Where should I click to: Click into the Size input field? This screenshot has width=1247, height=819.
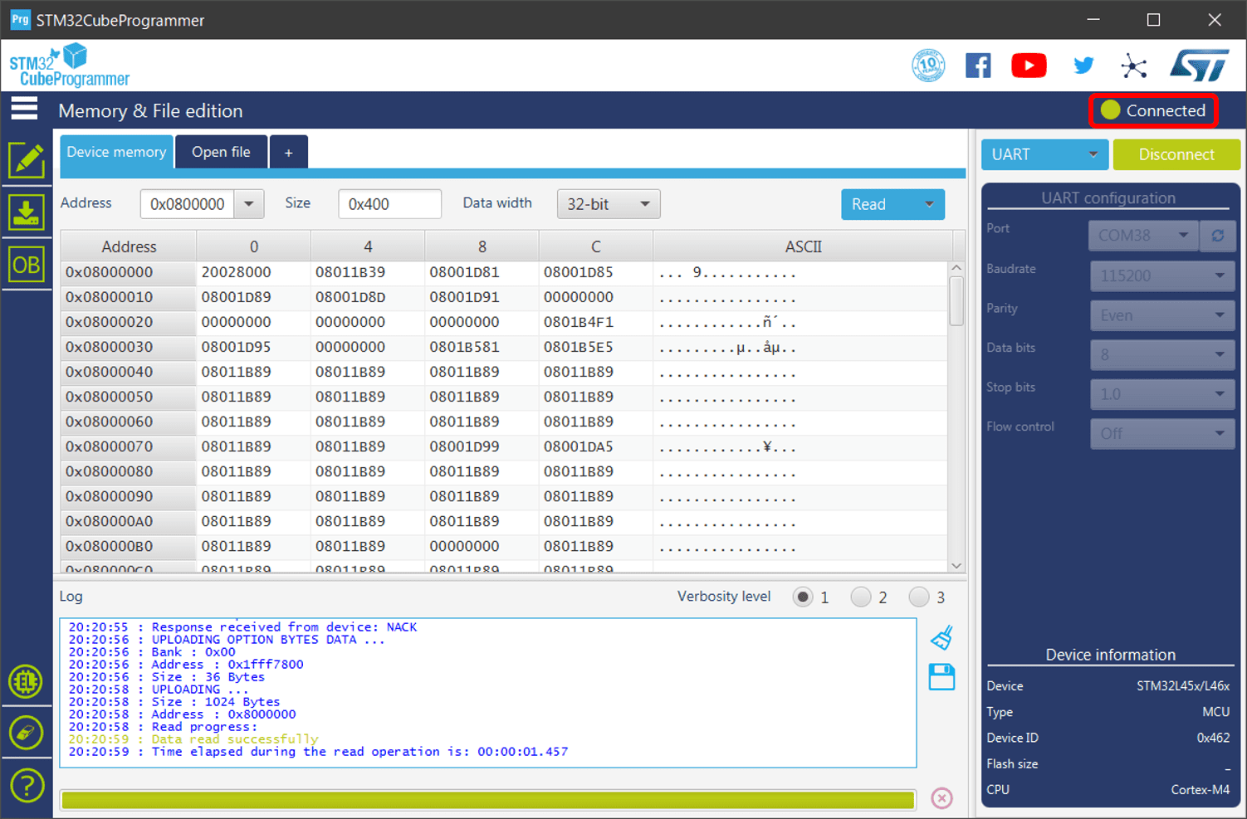(389, 204)
